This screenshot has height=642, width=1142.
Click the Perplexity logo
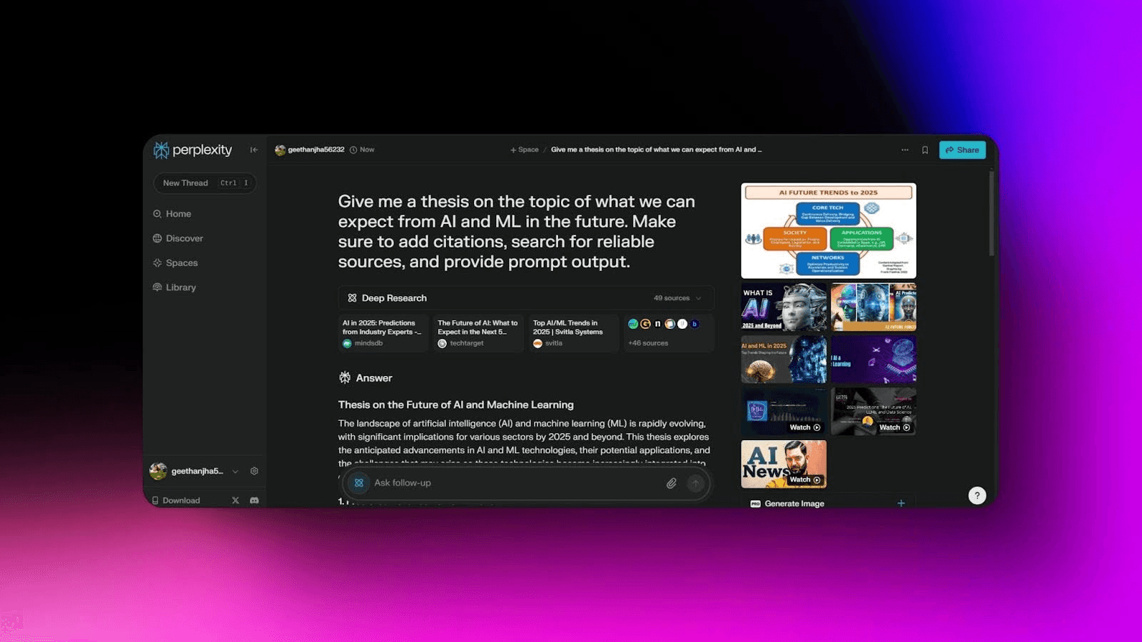point(193,150)
